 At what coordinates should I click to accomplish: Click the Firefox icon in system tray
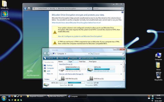[x=149, y=96]
